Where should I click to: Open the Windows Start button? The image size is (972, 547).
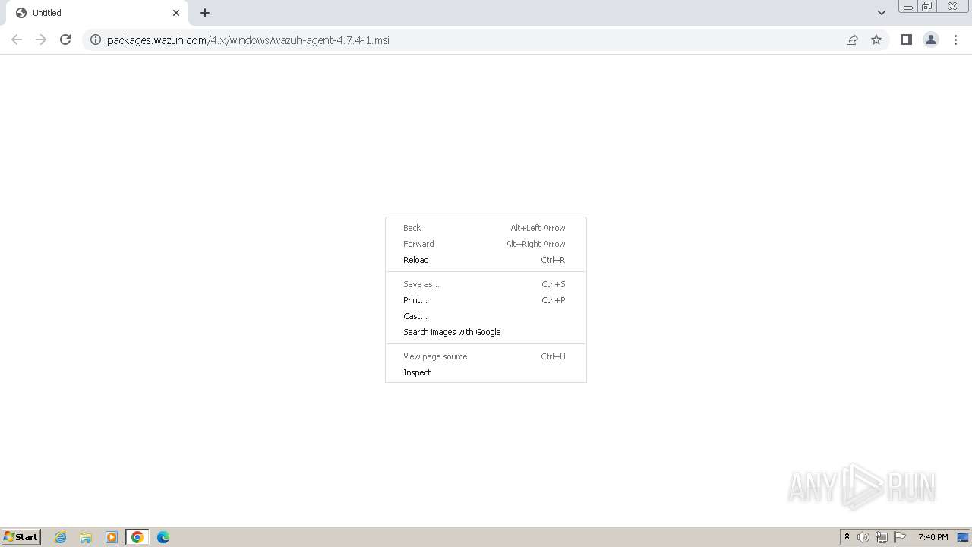(21, 537)
